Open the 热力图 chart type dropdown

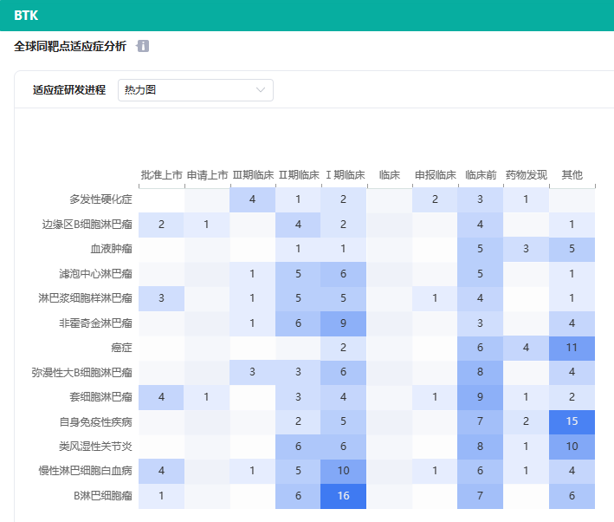(x=195, y=90)
